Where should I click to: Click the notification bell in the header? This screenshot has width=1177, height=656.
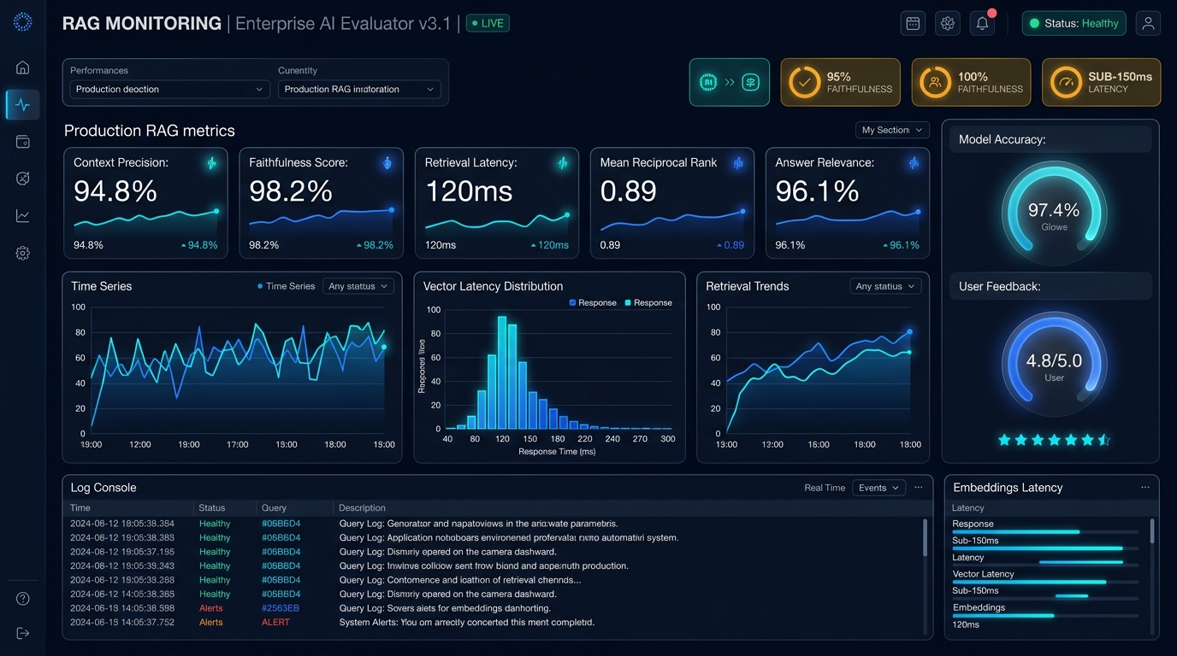click(983, 23)
